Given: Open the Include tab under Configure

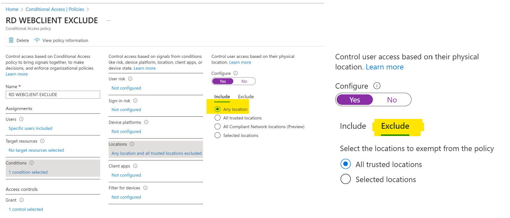Looking at the screenshot, I should click(222, 96).
